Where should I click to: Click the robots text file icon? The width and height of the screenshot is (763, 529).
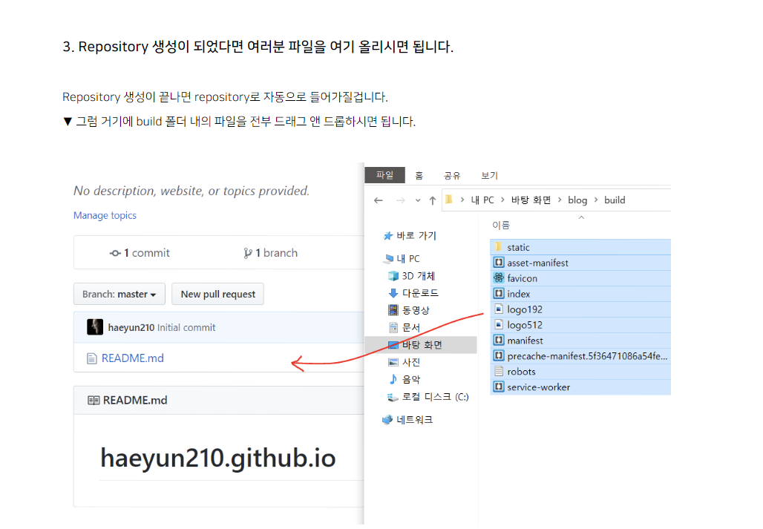(498, 371)
